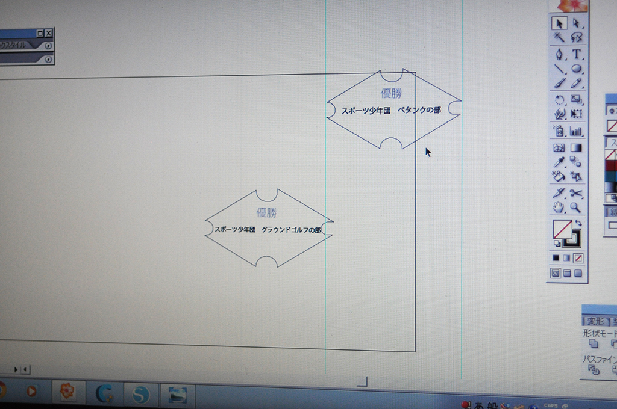Screen dimensions: 617x409
Task: Click the first shape mode button
Action: click(594, 344)
